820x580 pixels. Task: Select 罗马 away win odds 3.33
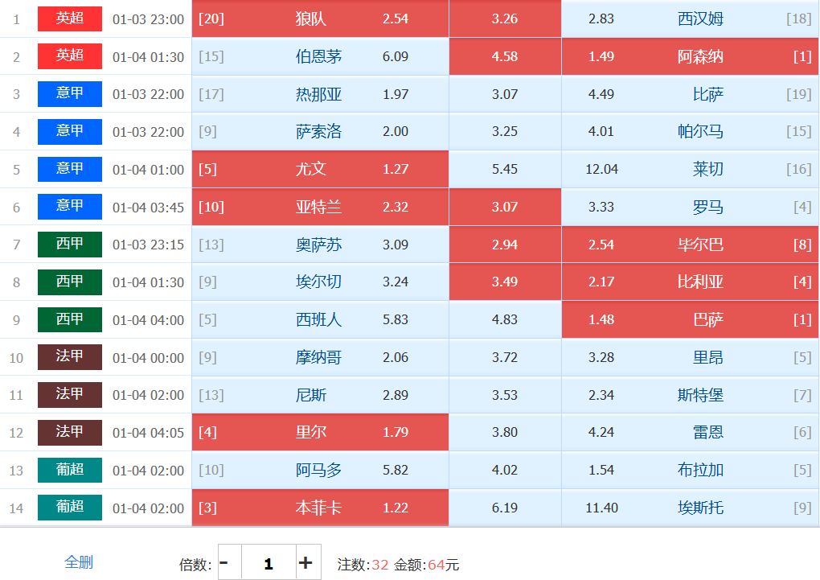tap(690, 207)
